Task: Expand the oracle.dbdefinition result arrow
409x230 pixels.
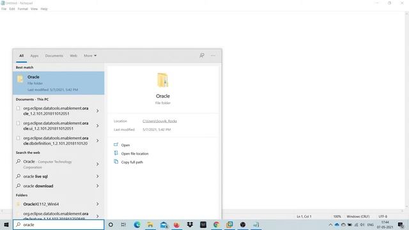Action: (x=98, y=141)
